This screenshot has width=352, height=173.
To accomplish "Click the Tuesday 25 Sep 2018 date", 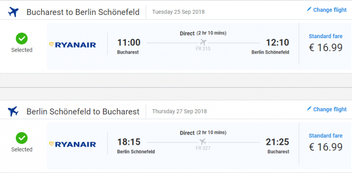I will point(179,12).
